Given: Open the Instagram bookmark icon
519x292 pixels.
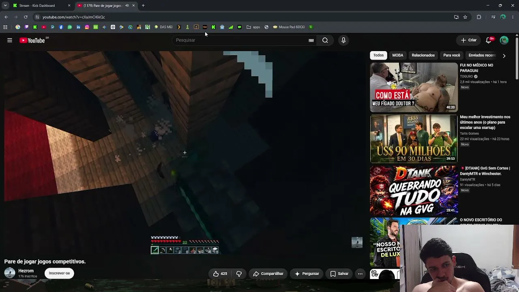Looking at the screenshot, I should 87,27.
